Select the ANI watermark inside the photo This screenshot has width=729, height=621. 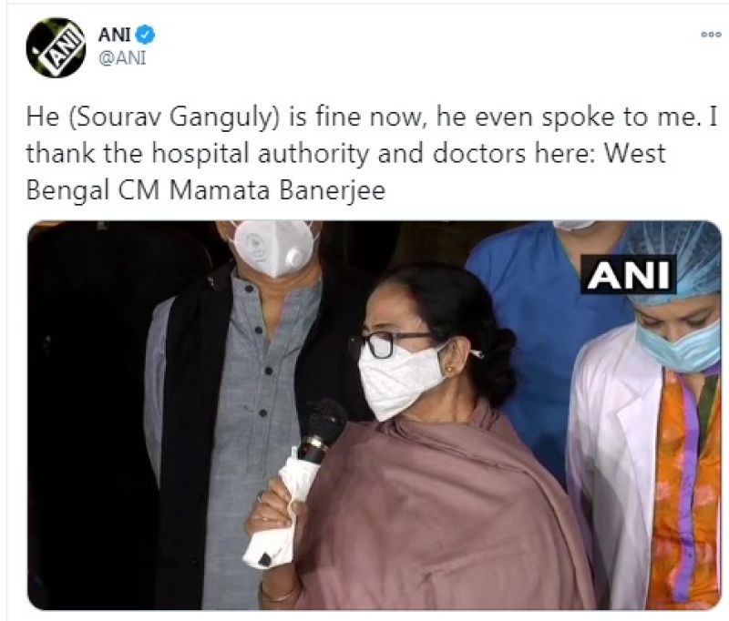(x=631, y=273)
